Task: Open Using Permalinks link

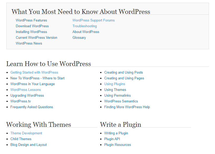Action: tap(117, 95)
